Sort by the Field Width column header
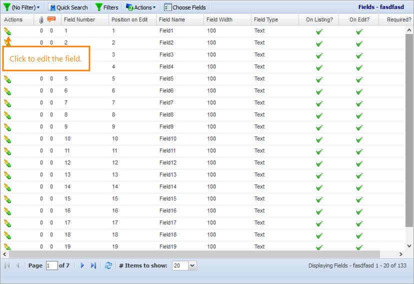The image size is (414, 284). coord(219,20)
